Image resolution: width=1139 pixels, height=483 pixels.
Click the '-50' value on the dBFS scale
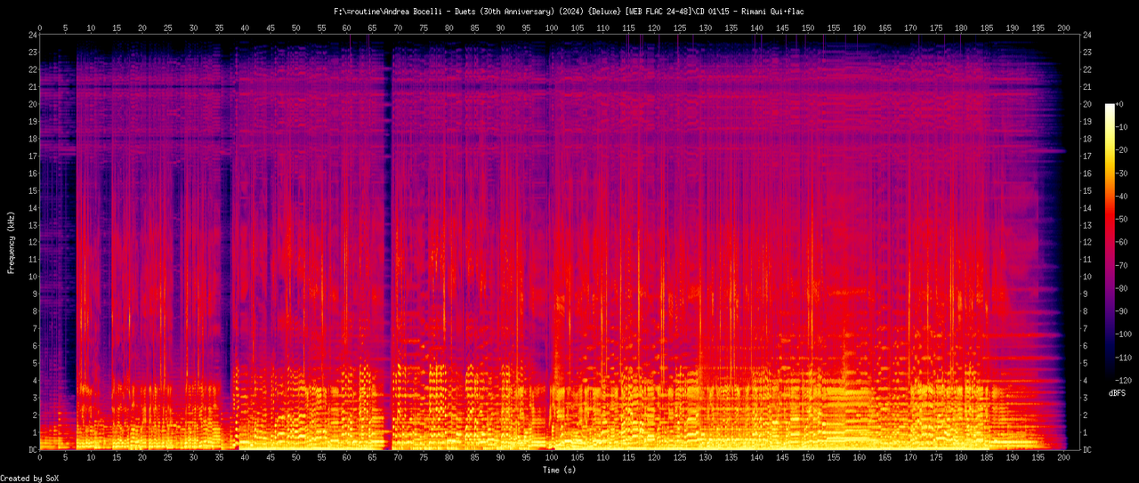1121,219
